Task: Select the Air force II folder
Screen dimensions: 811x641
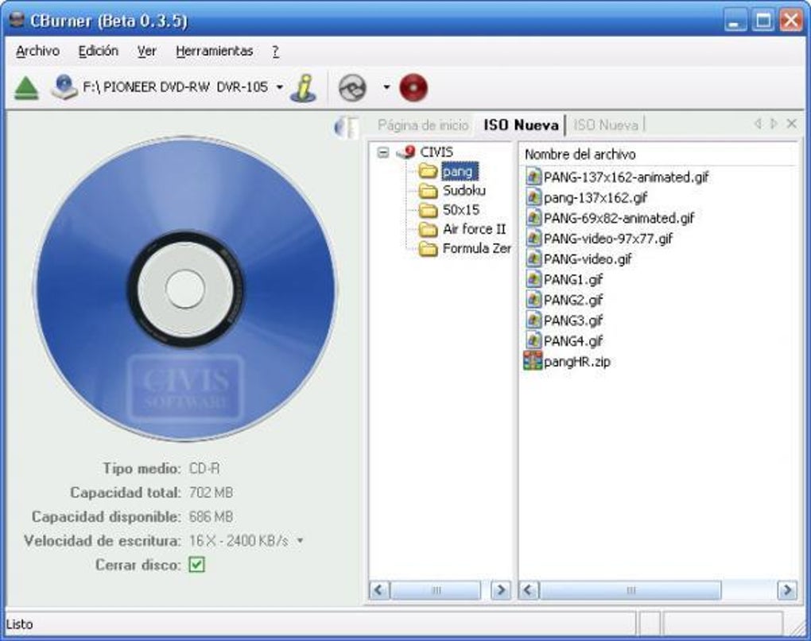Action: (x=475, y=229)
